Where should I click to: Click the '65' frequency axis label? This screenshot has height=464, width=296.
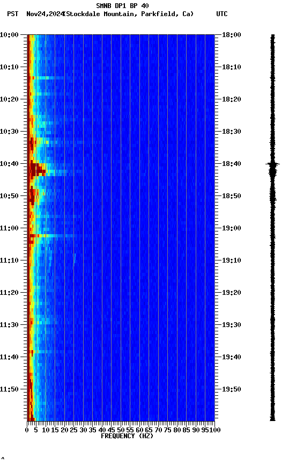(x=149, y=431)
